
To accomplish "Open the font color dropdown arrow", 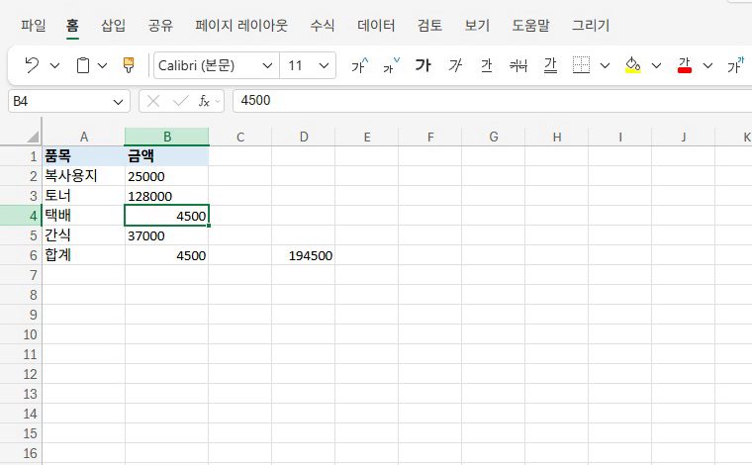I will [x=707, y=65].
